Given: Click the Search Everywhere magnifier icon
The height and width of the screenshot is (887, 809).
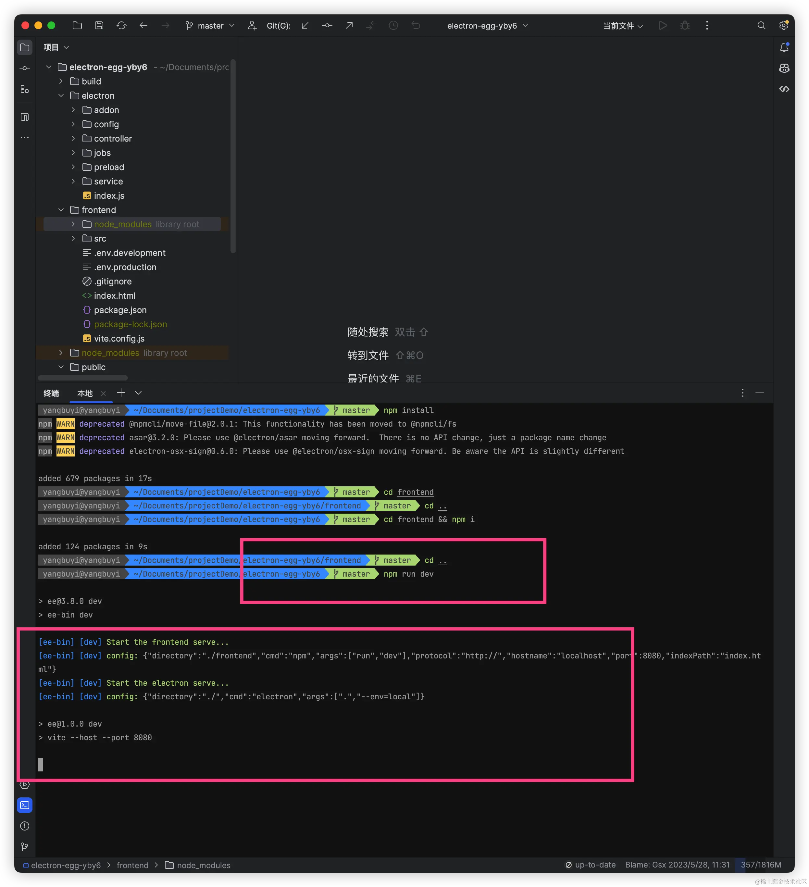Looking at the screenshot, I should pos(761,26).
